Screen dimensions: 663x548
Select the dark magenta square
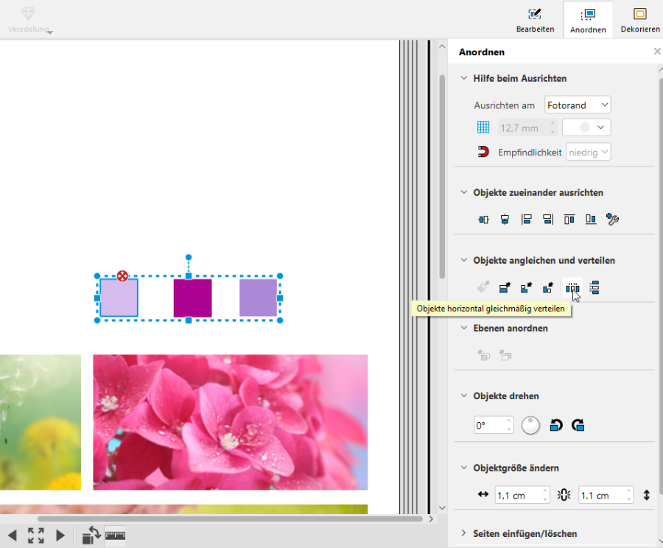click(x=192, y=298)
